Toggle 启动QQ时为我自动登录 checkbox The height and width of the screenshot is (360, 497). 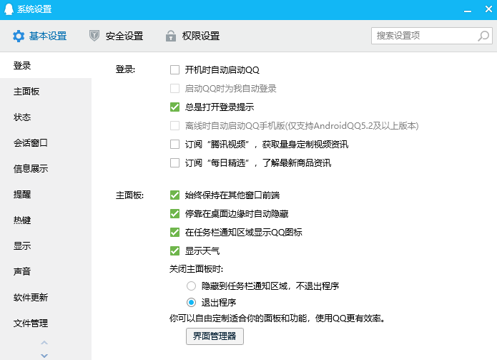point(174,88)
